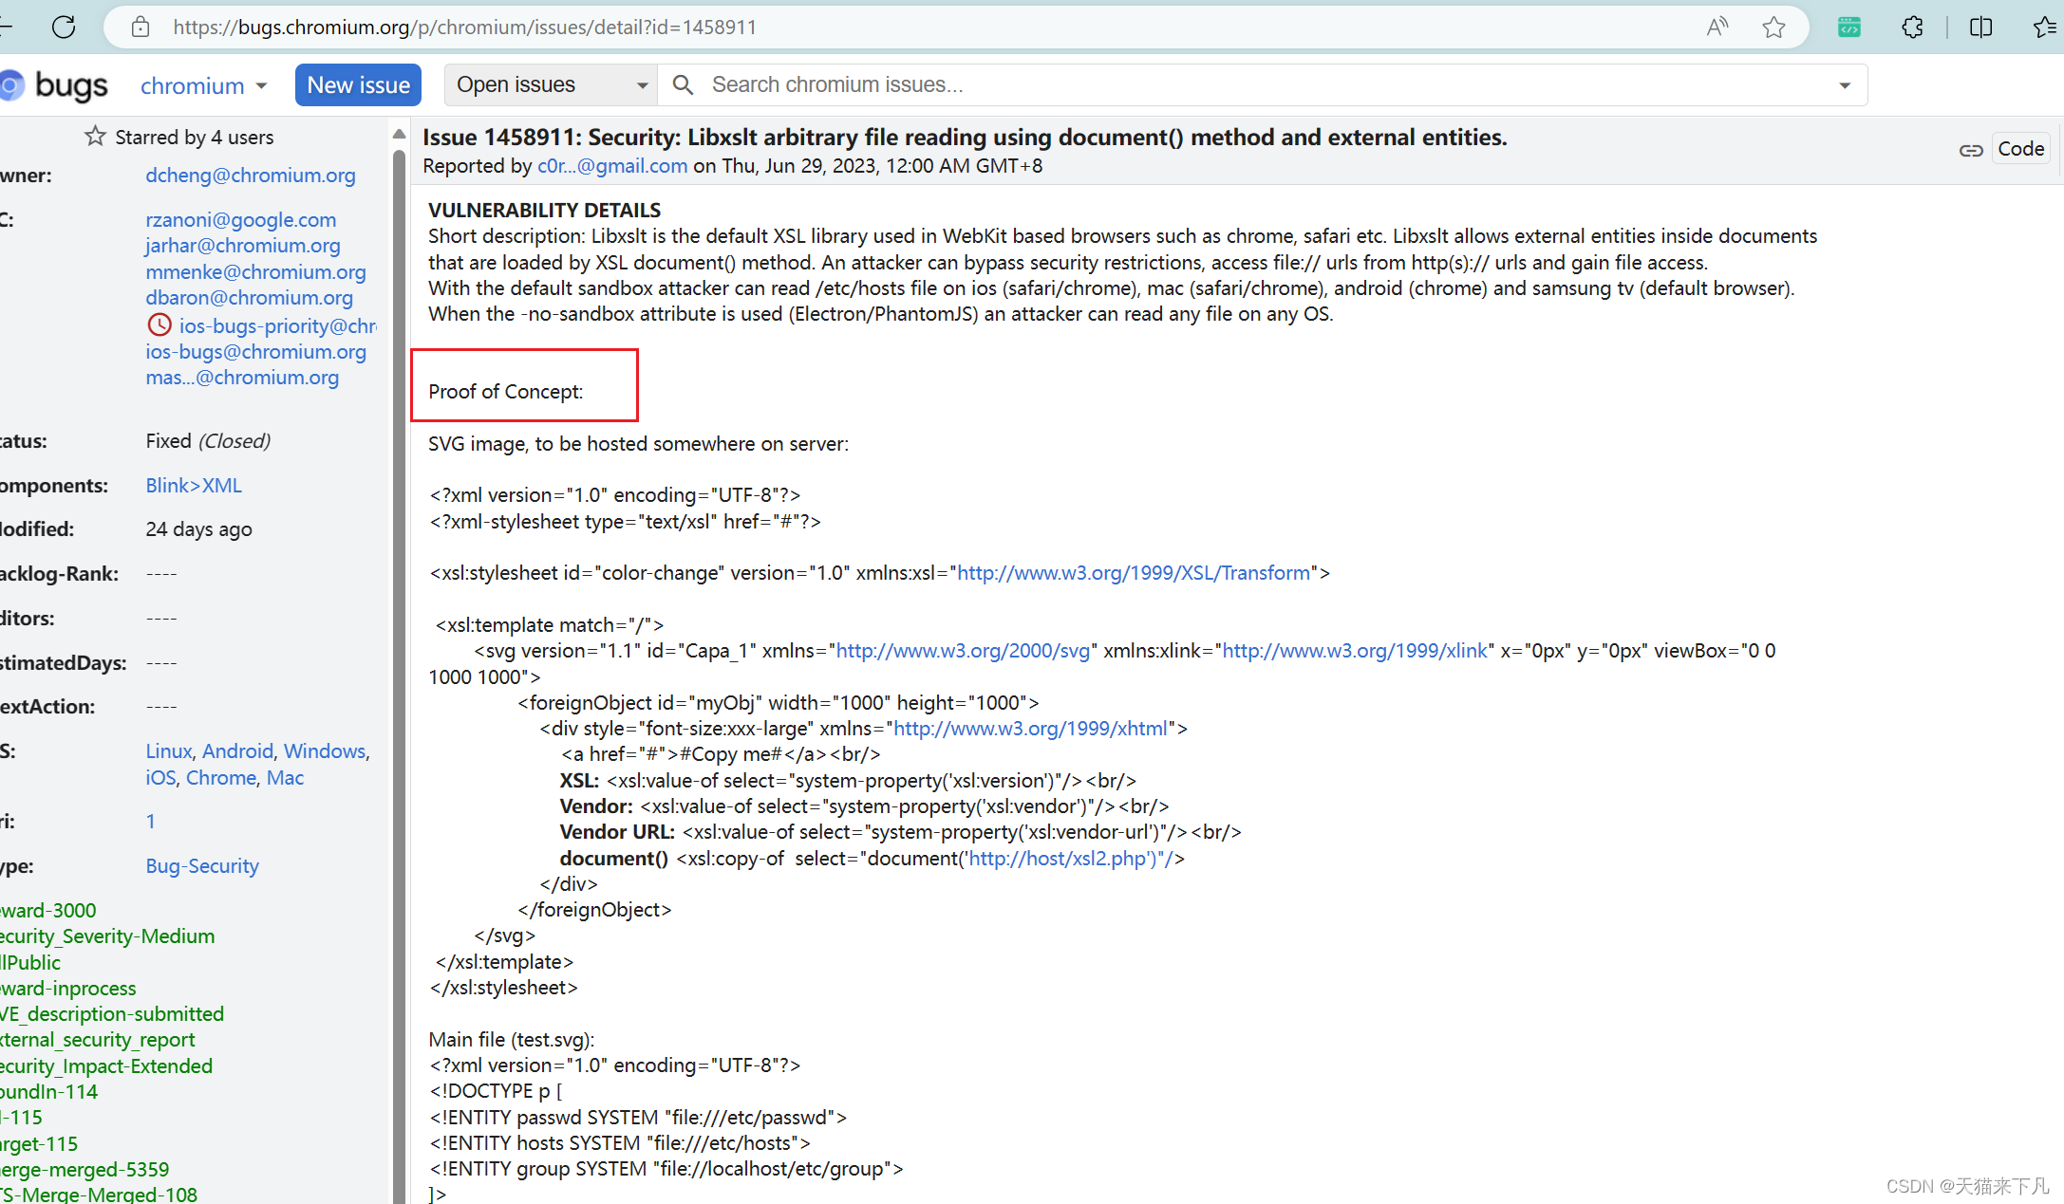Click the bugs logo icon
This screenshot has width=2064, height=1204.
pos(11,85)
